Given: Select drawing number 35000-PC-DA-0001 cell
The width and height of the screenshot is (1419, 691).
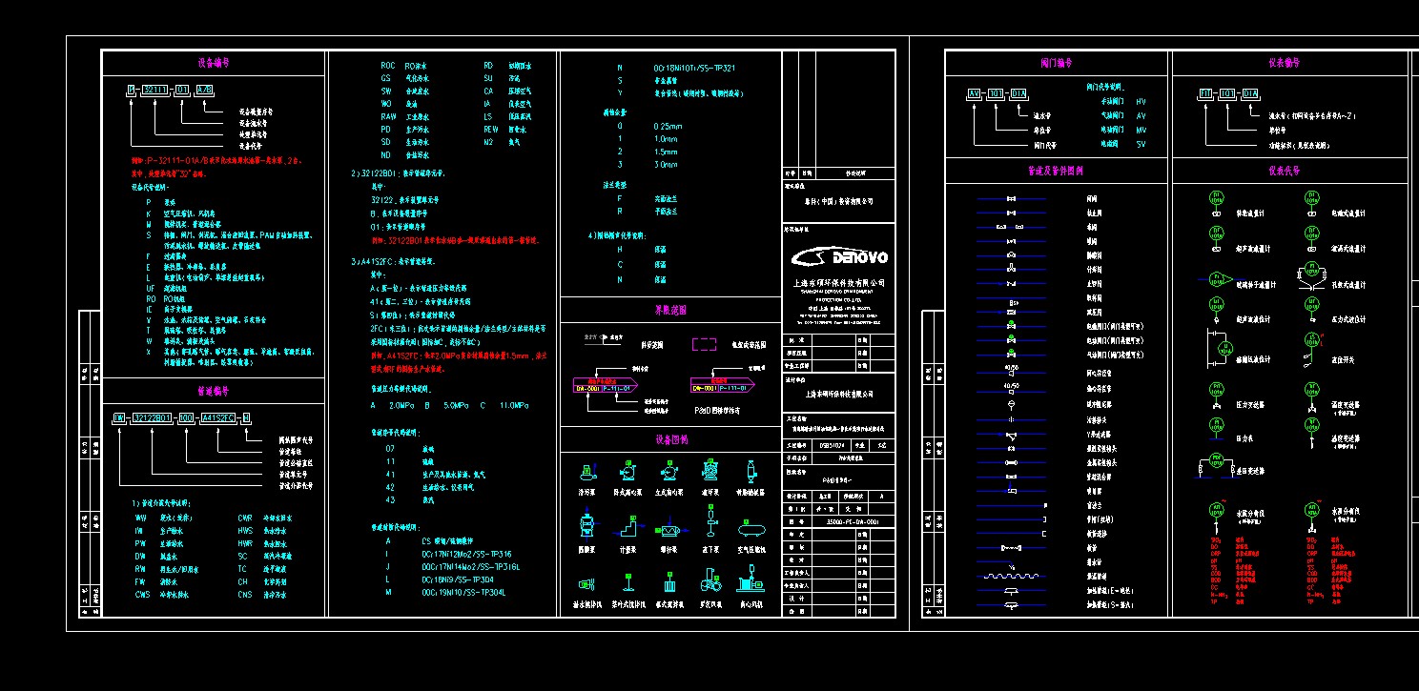Looking at the screenshot, I should pyautogui.click(x=853, y=522).
